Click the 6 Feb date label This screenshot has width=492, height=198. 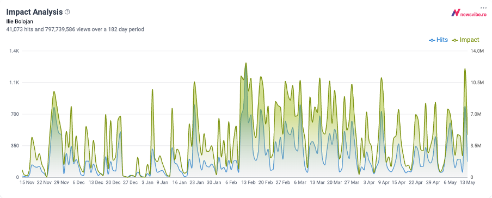coord(231,182)
